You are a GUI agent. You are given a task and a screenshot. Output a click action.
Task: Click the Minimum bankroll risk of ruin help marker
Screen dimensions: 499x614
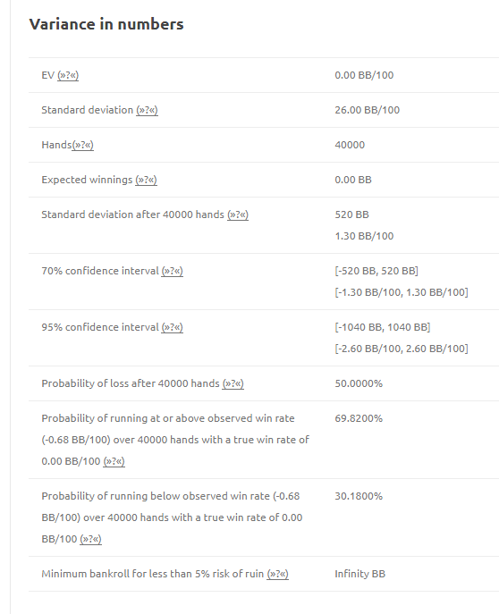[277, 574]
